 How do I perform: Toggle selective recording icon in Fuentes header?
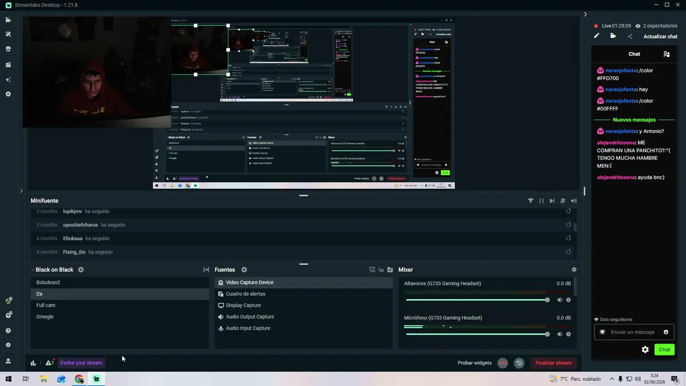click(x=381, y=270)
